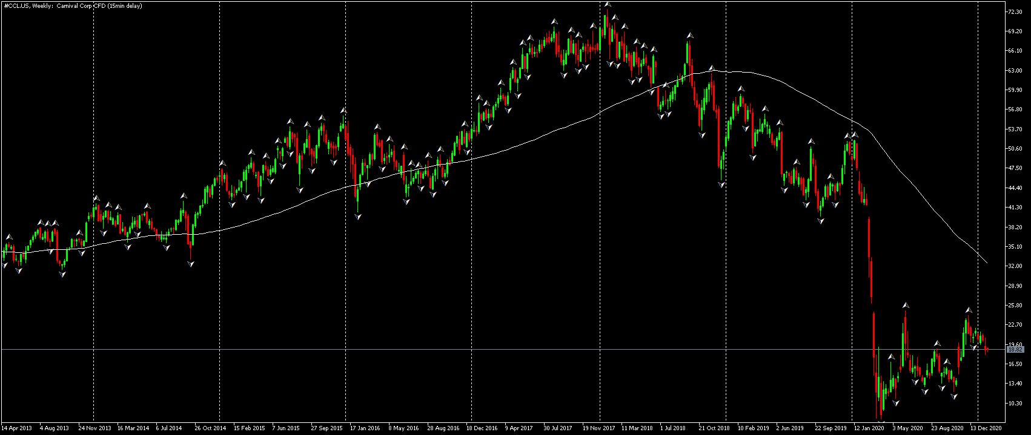Click the last up fractal arrow before 13 Dec 2020
The image size is (1031, 435).
(x=968, y=310)
